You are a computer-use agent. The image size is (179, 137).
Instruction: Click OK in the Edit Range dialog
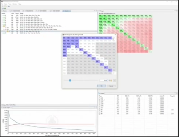click(x=102, y=86)
